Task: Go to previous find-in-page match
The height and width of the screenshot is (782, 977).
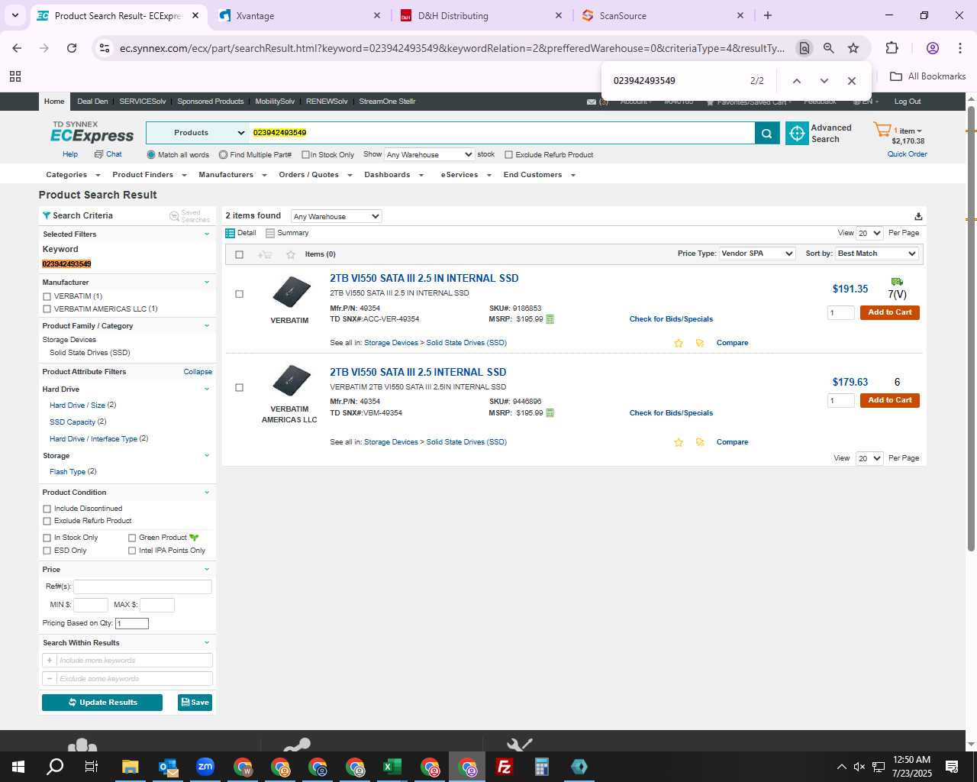Action: 796,81
